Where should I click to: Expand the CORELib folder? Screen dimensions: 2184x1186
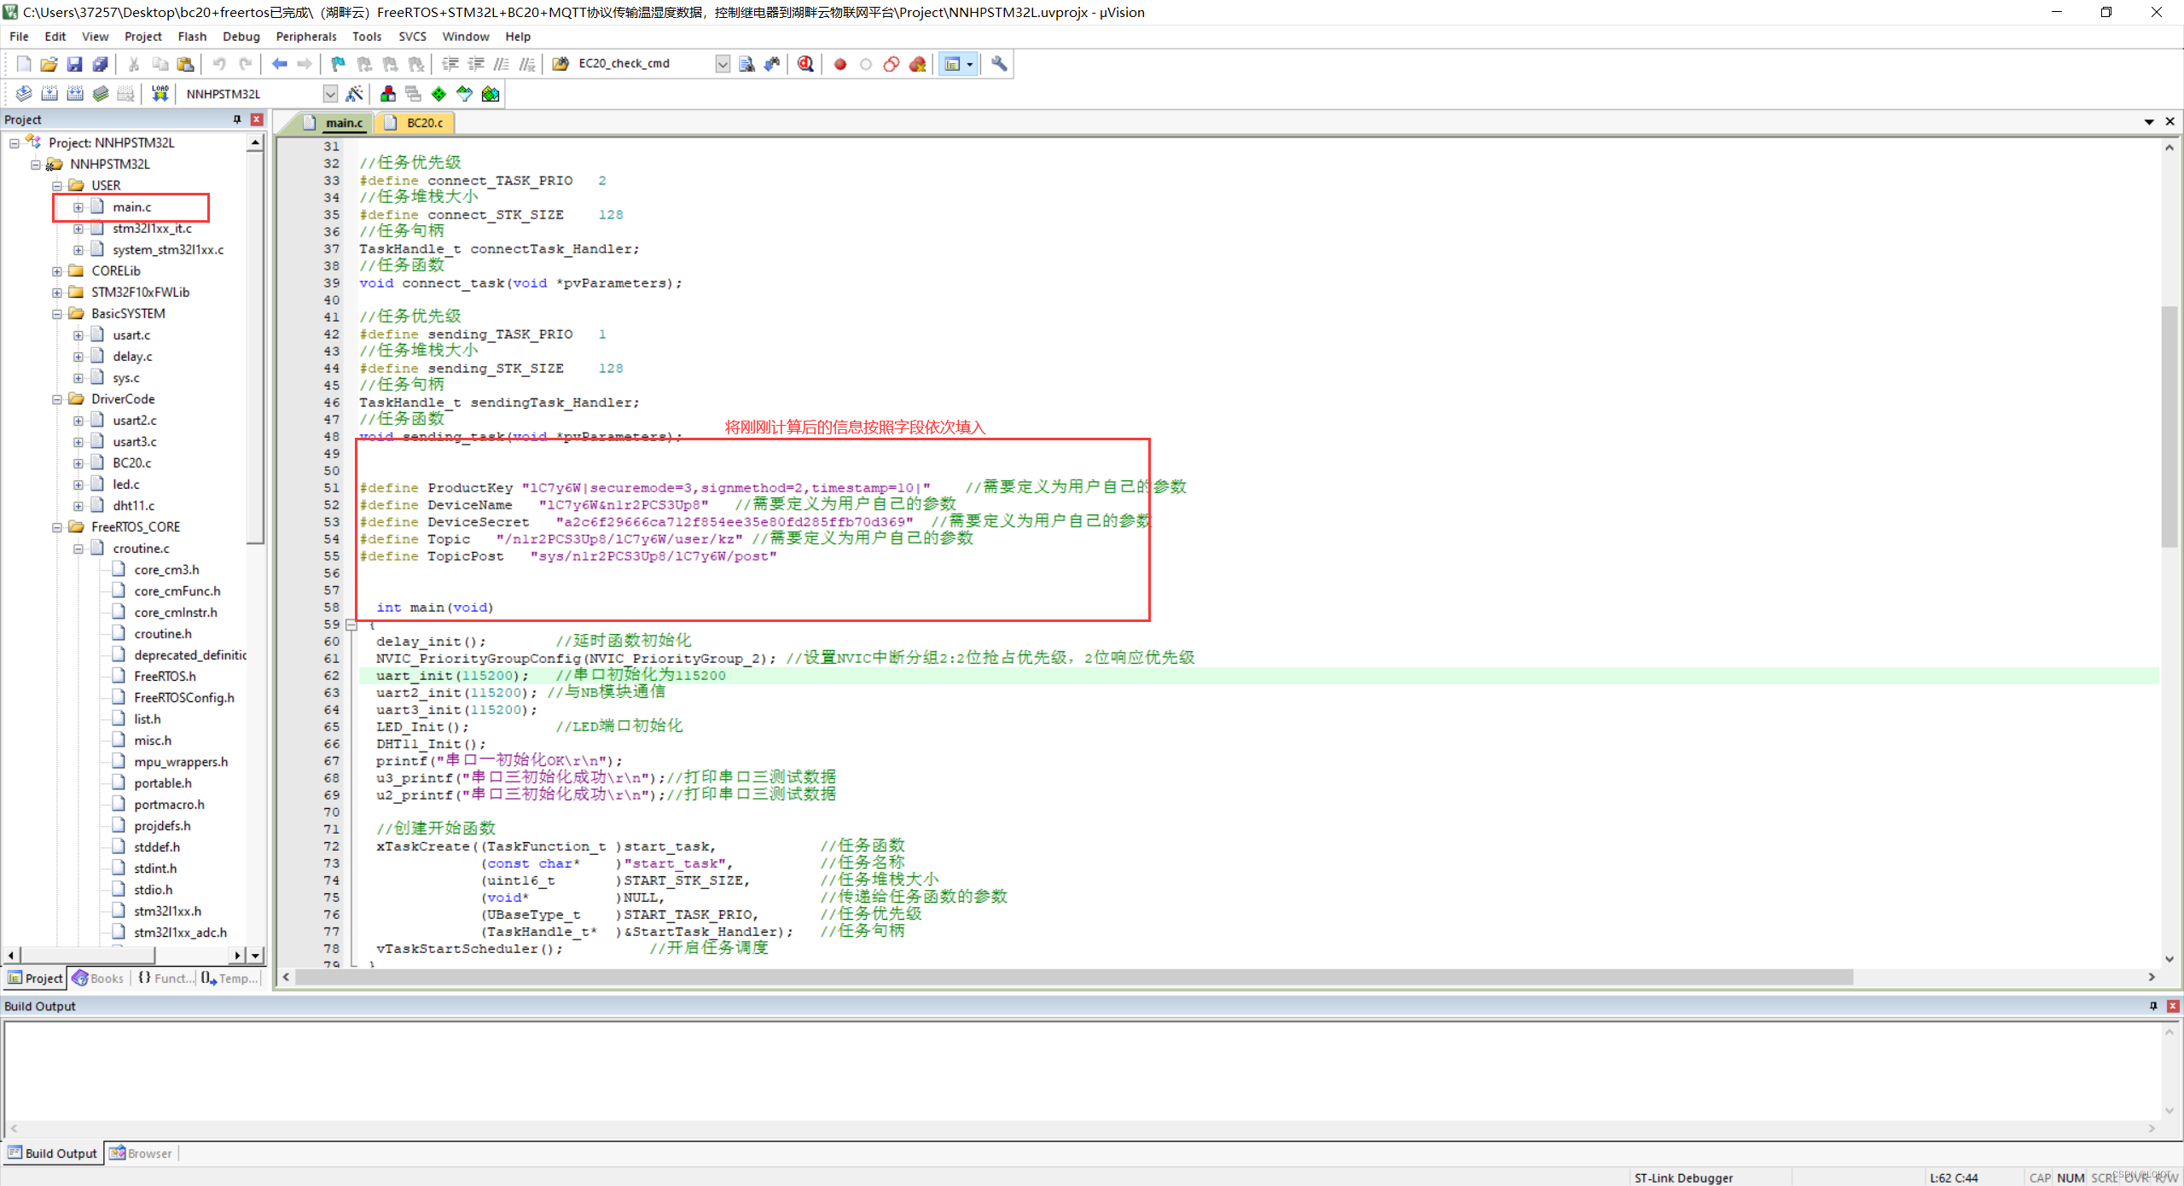click(57, 271)
